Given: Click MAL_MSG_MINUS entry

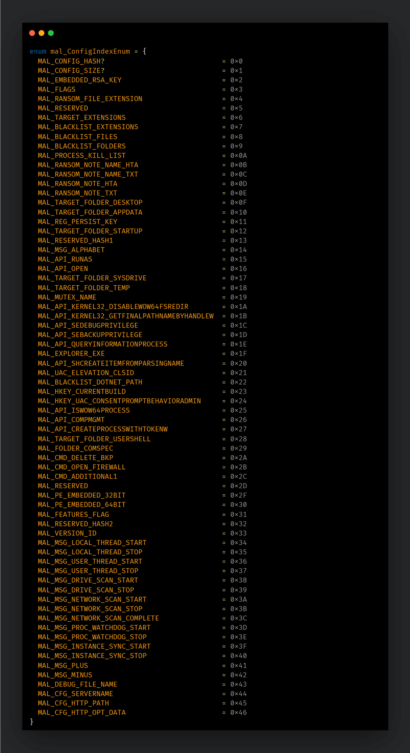Looking at the screenshot, I should (65, 675).
